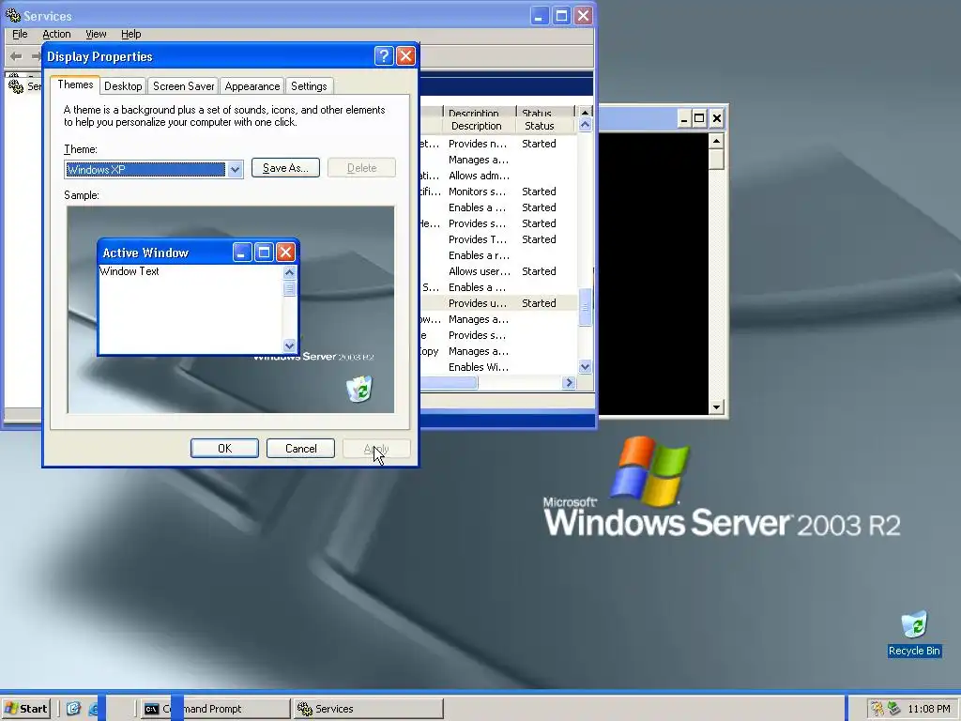This screenshot has height=721, width=961.
Task: Click the Back arrow in Services toolbar
Action: pyautogui.click(x=17, y=56)
